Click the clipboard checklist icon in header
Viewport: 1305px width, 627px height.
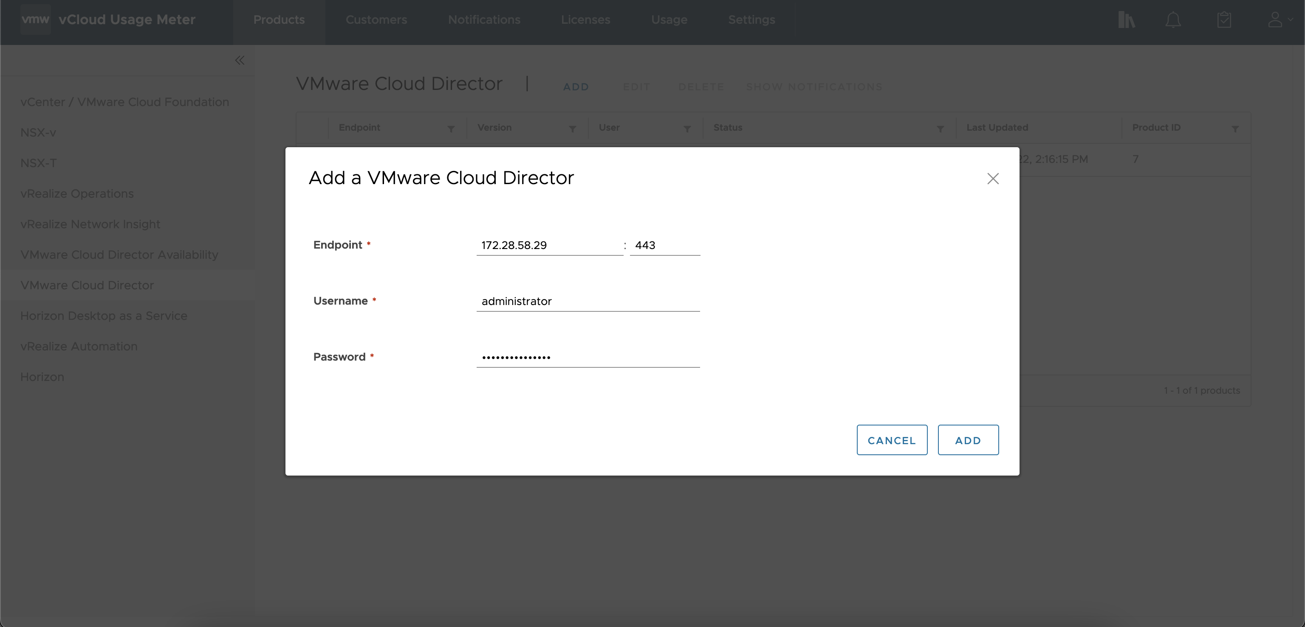1224,20
